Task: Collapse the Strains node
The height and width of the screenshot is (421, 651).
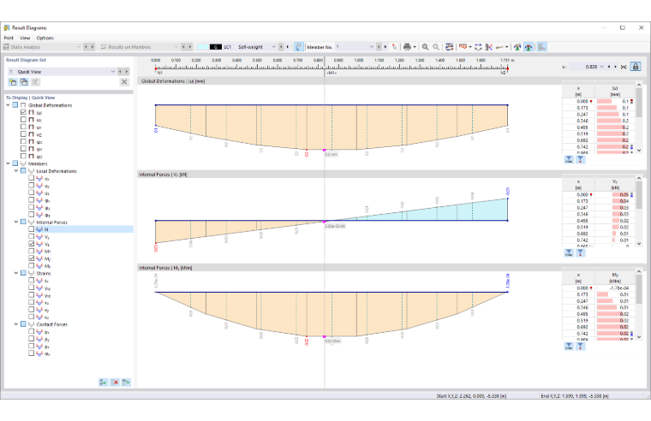Action: 16,273
